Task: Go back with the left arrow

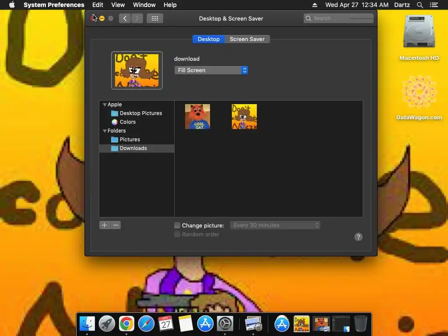Action: (x=125, y=18)
